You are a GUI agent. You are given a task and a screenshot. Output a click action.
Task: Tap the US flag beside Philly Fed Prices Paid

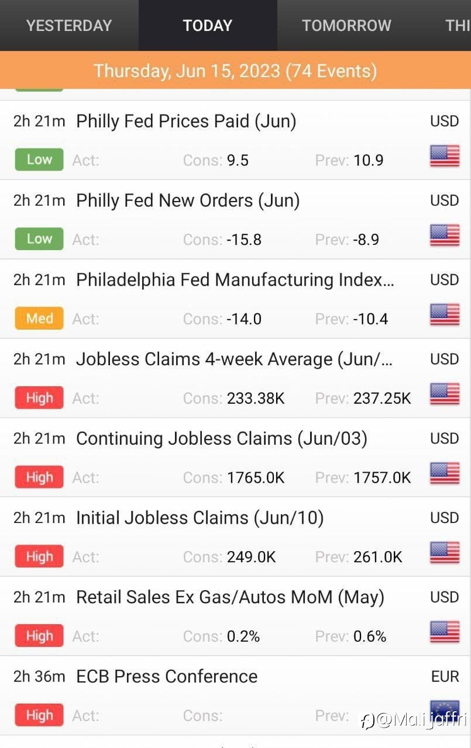pos(445,157)
